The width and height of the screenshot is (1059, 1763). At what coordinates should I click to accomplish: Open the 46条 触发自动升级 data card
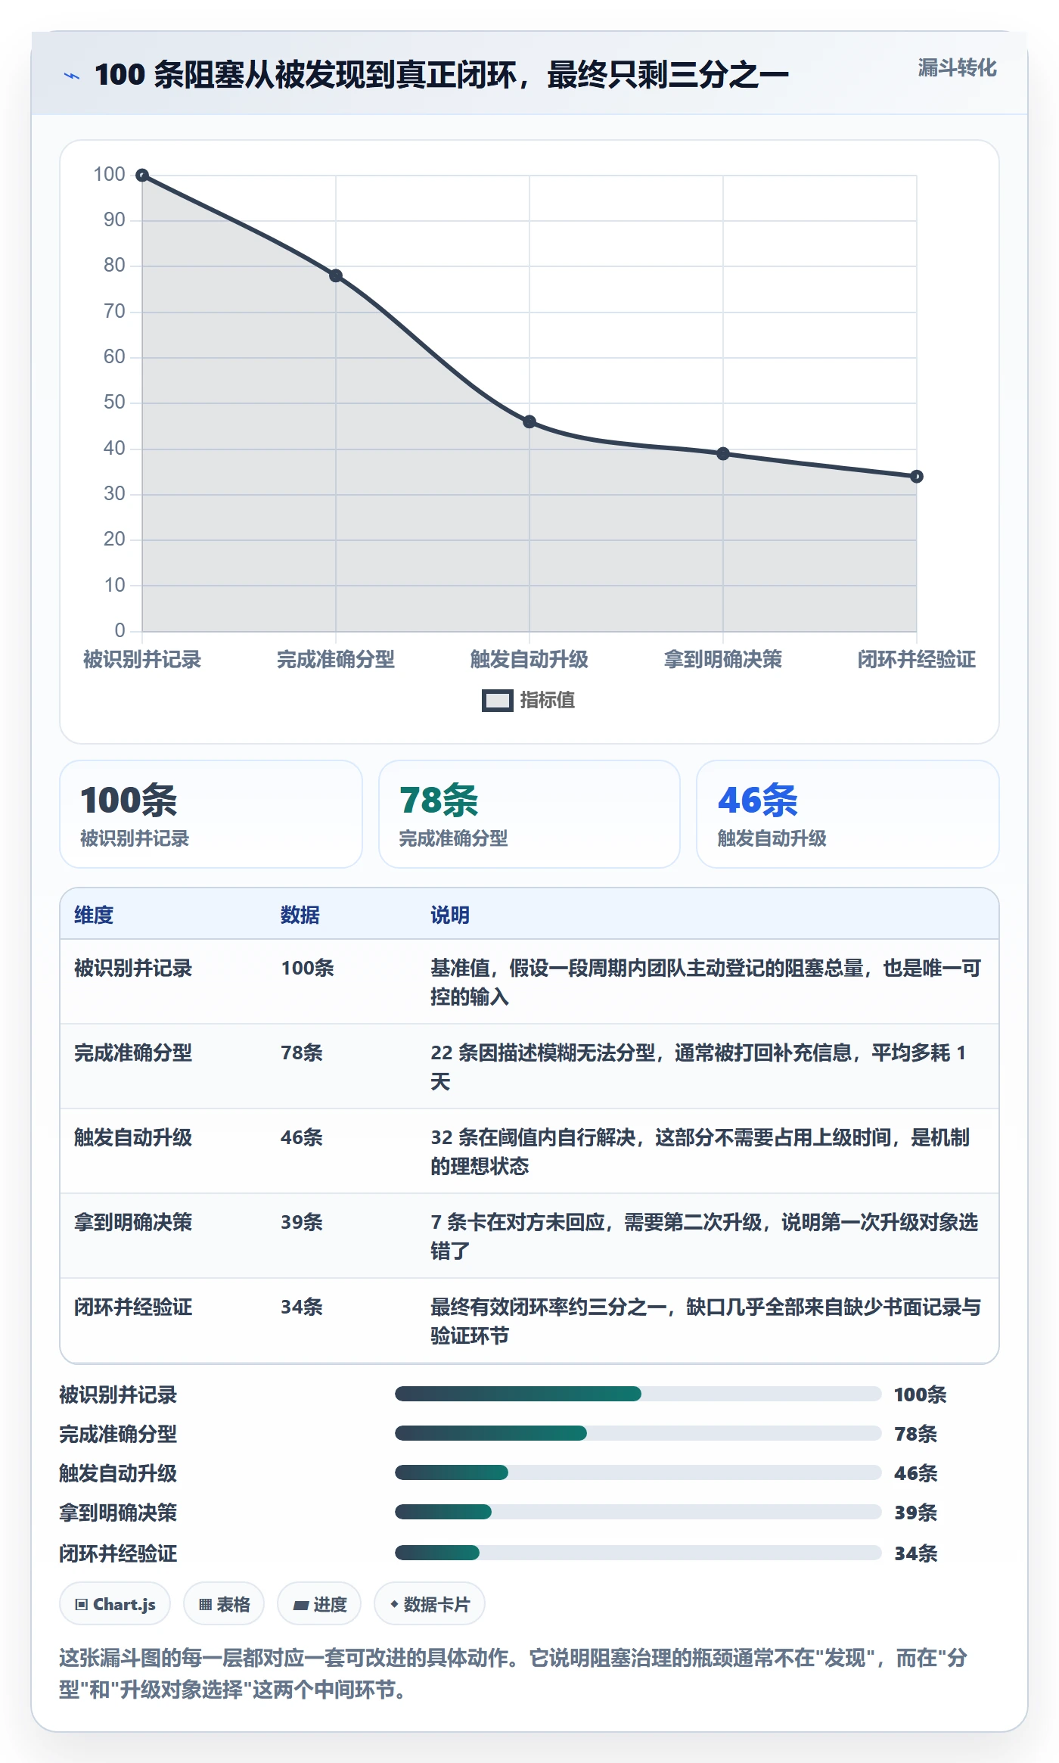[848, 814]
